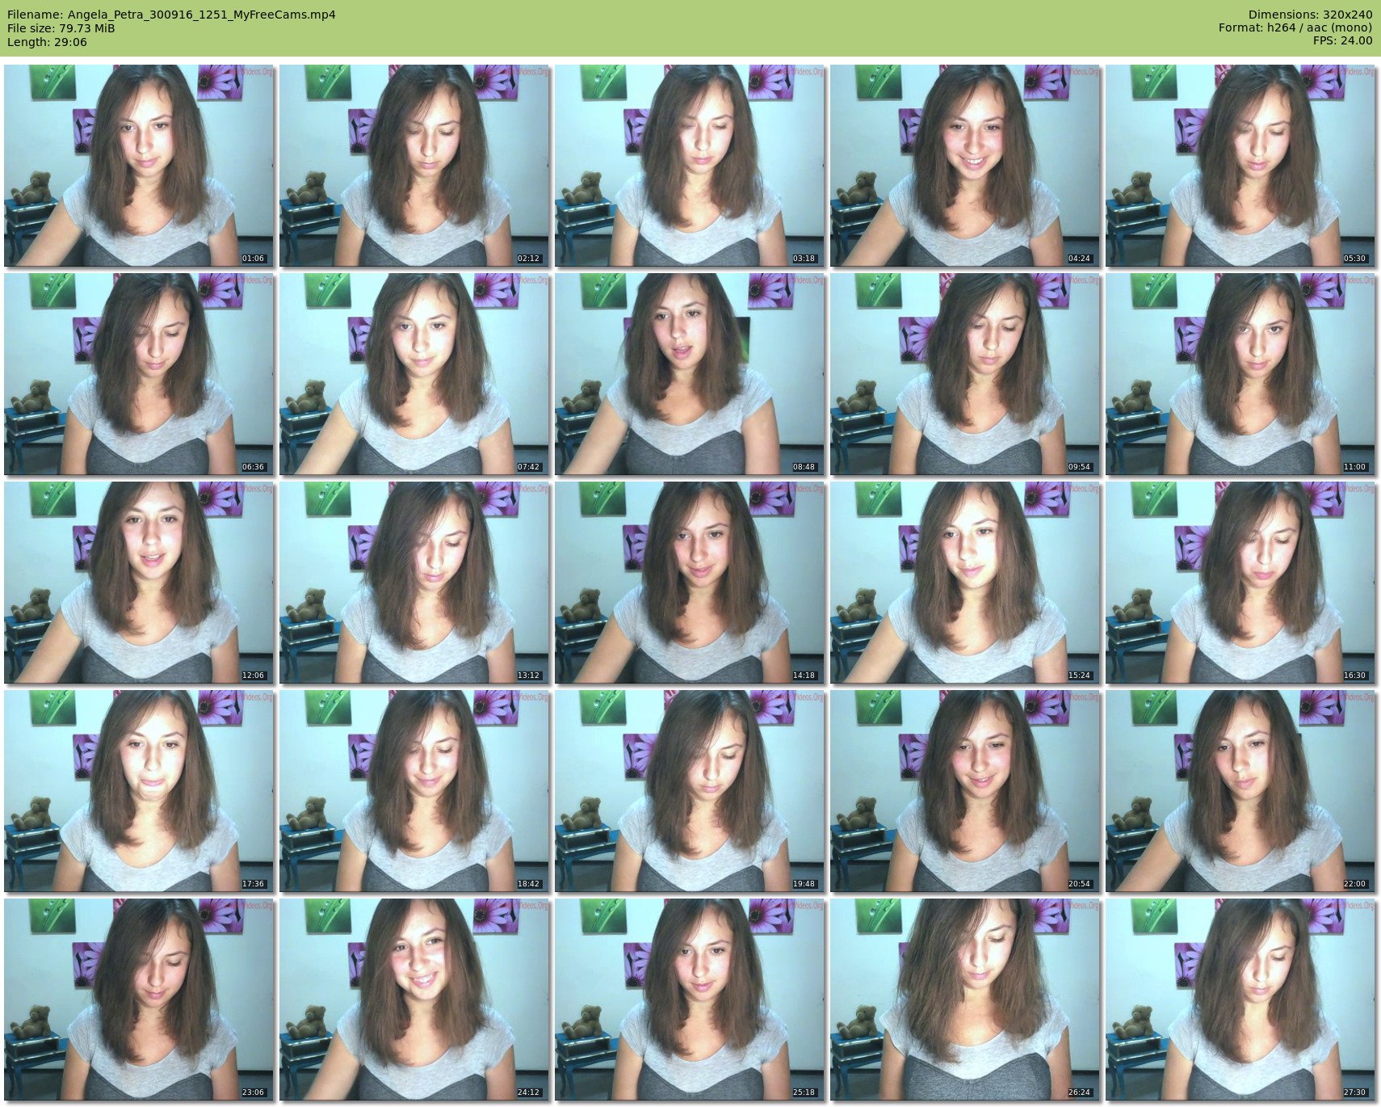Select the last frame stamped 27:30
The image size is (1381, 1107).
(1240, 1000)
